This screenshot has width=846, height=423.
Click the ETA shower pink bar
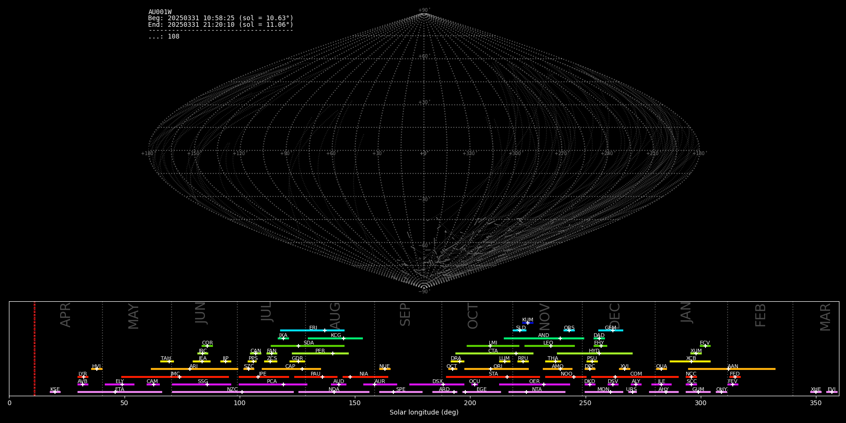point(120,392)
